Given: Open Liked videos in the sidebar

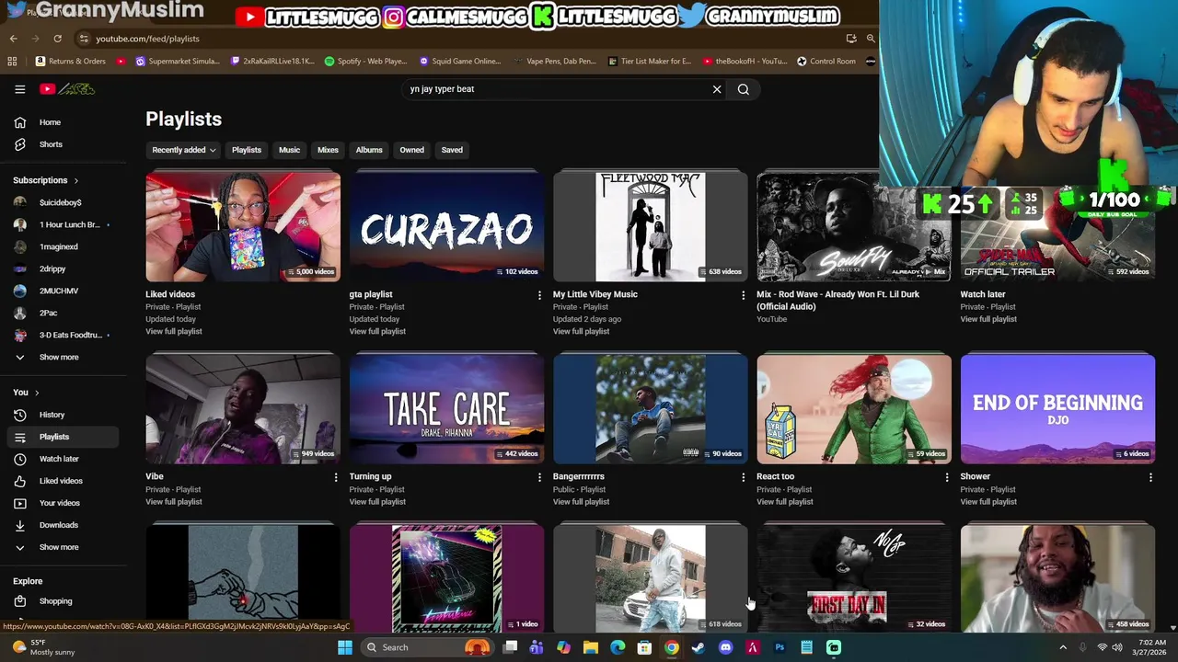Looking at the screenshot, I should [61, 481].
